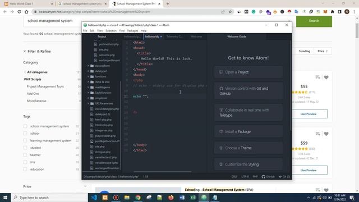Open XAMPP from the taskbar

(105, 198)
